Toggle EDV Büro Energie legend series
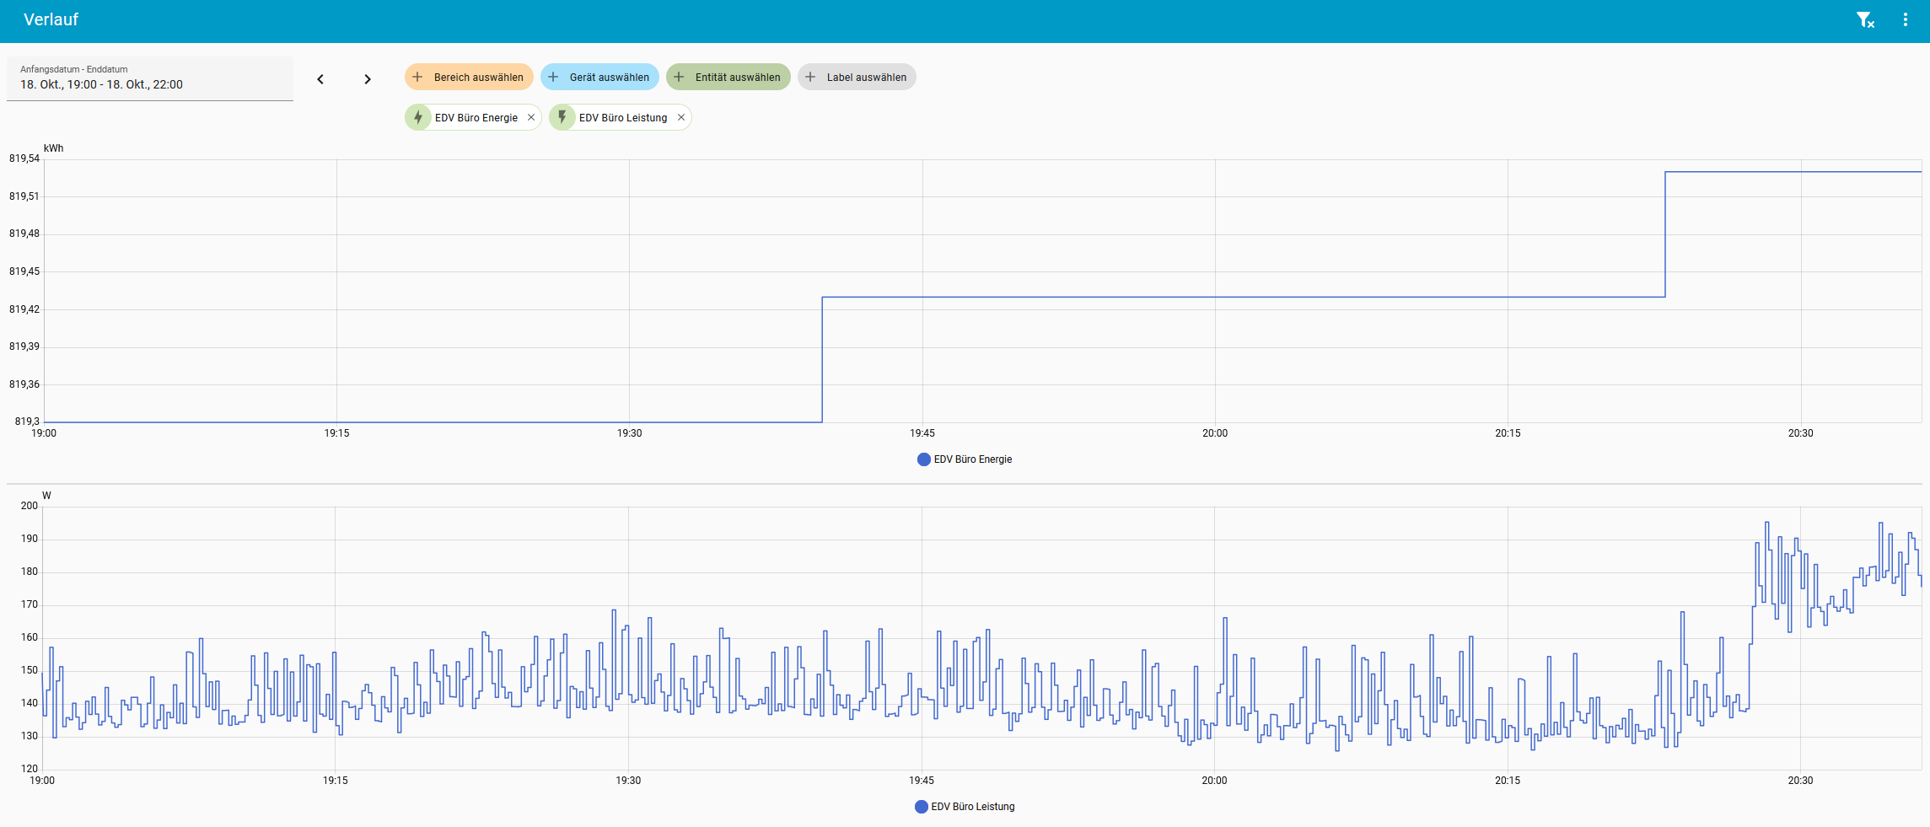The height and width of the screenshot is (827, 1930). 972,459
